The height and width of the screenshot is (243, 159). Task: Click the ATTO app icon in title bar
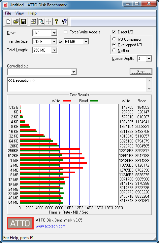6,5
